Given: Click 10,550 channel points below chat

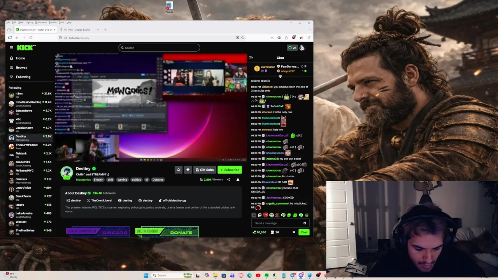Looking at the screenshot, I should tap(259, 232).
